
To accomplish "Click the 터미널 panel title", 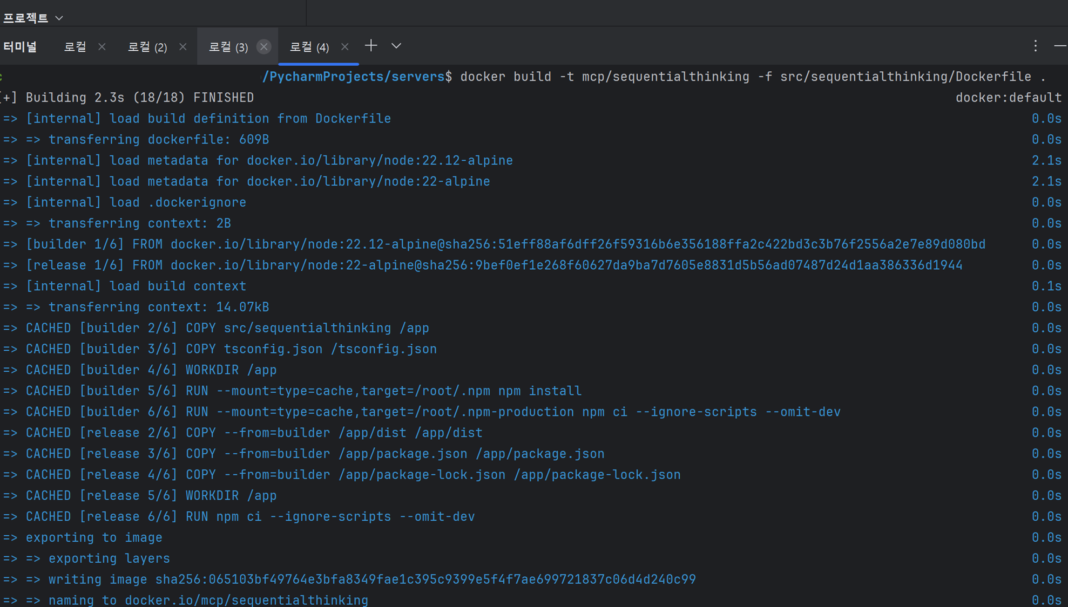I will tap(20, 47).
